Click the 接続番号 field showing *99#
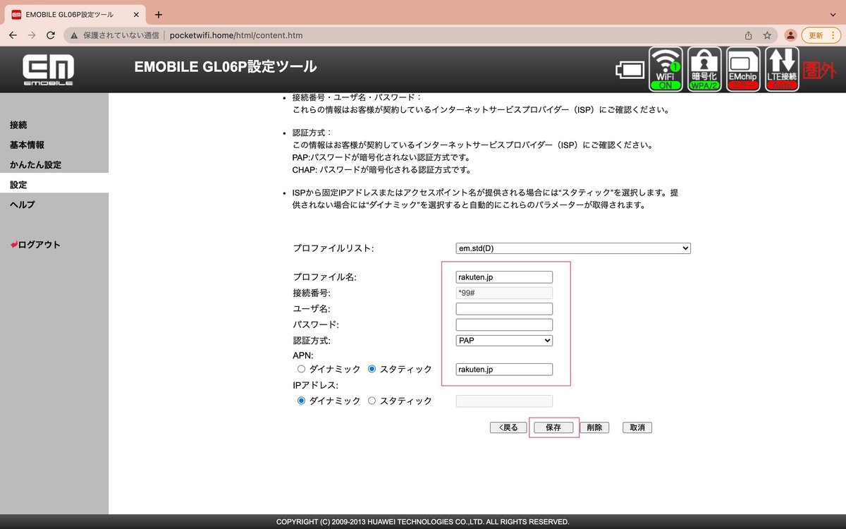The width and height of the screenshot is (846, 529). coord(504,293)
